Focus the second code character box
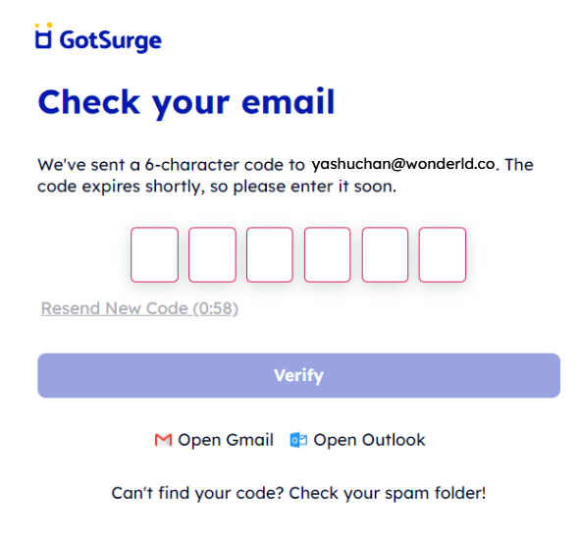 [212, 254]
